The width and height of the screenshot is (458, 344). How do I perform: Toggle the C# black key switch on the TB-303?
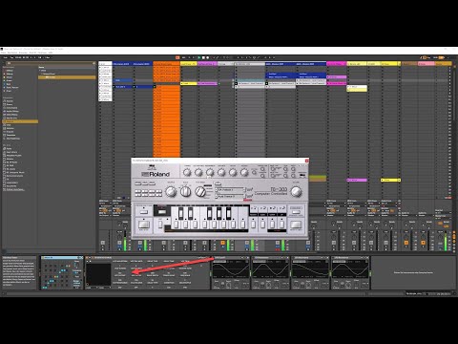[180, 213]
